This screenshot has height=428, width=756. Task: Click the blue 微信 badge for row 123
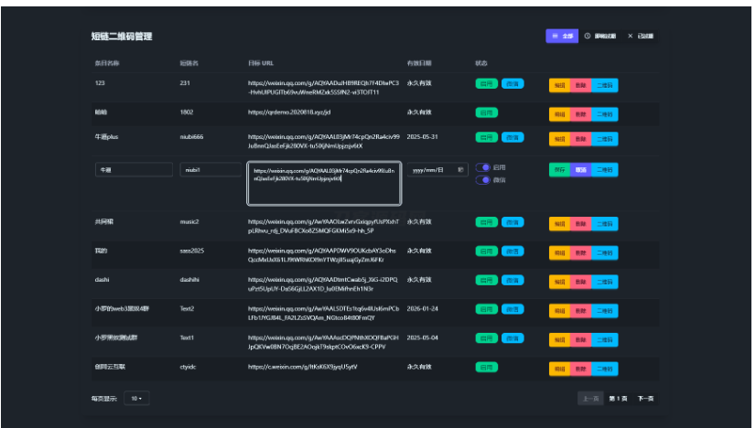[512, 84]
